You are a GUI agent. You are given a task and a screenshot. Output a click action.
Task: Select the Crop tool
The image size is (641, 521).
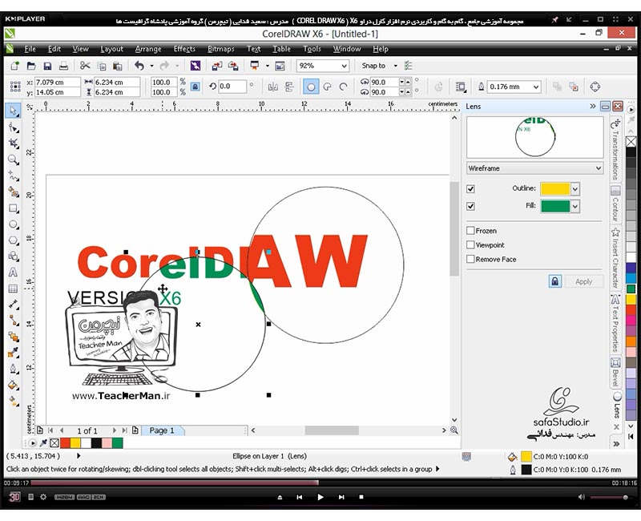click(14, 143)
